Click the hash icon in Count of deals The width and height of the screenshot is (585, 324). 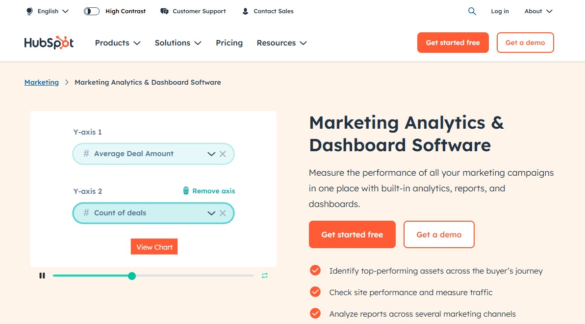(86, 212)
